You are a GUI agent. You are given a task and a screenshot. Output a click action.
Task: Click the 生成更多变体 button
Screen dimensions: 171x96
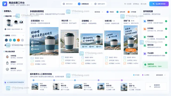click(159, 4)
